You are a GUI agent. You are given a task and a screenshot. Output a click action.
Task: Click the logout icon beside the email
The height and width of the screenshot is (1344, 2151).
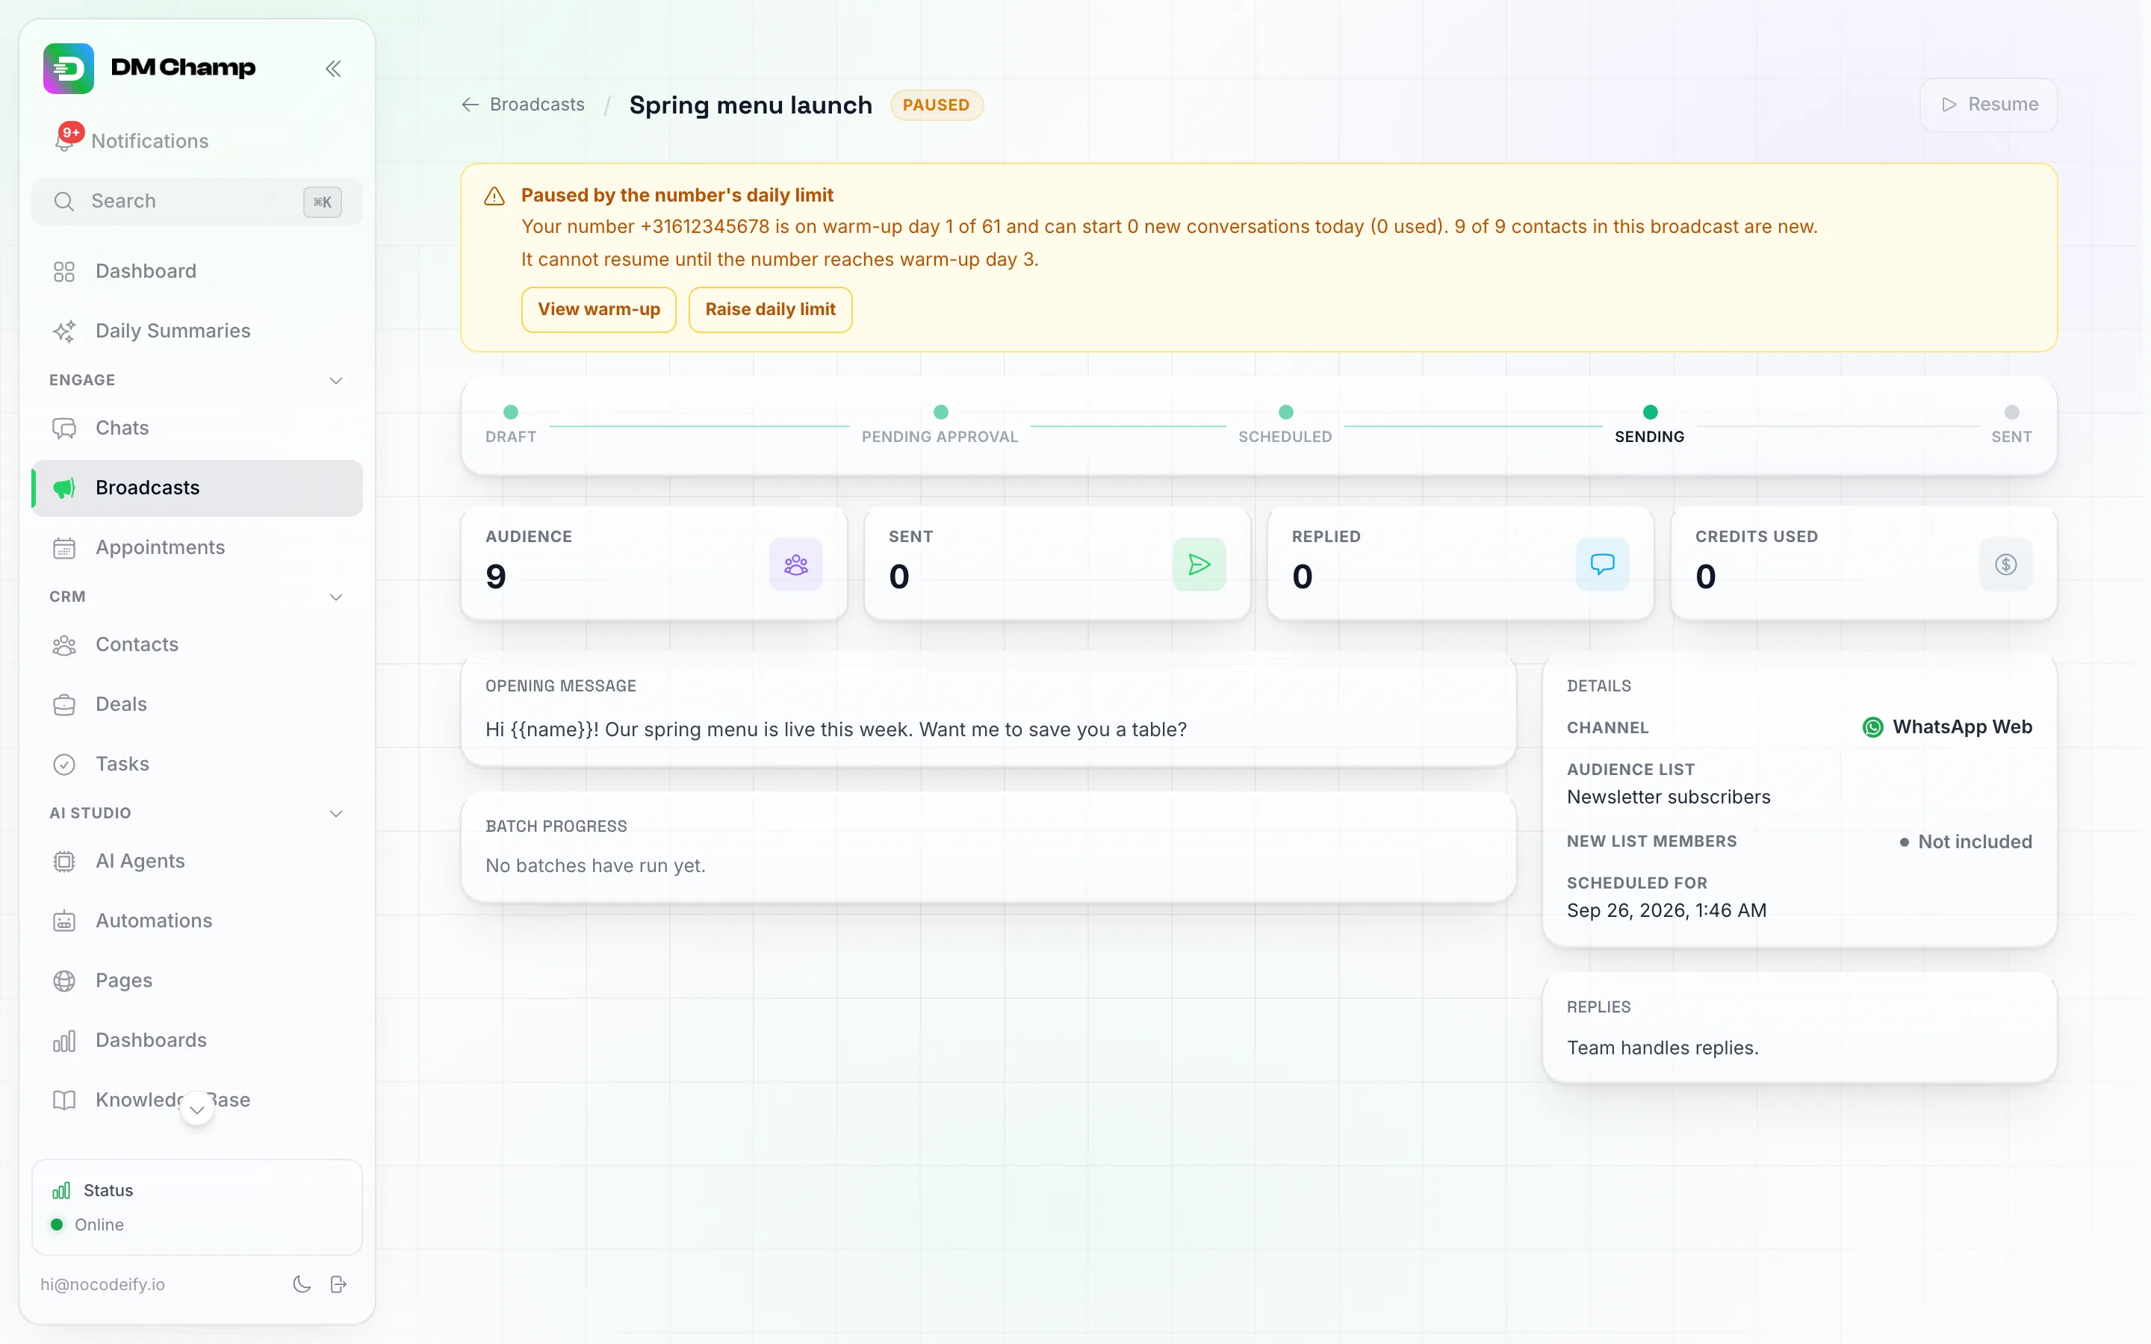(x=338, y=1284)
